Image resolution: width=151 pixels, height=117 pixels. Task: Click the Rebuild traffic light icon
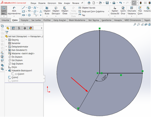pyautogui.click(x=141, y=3)
